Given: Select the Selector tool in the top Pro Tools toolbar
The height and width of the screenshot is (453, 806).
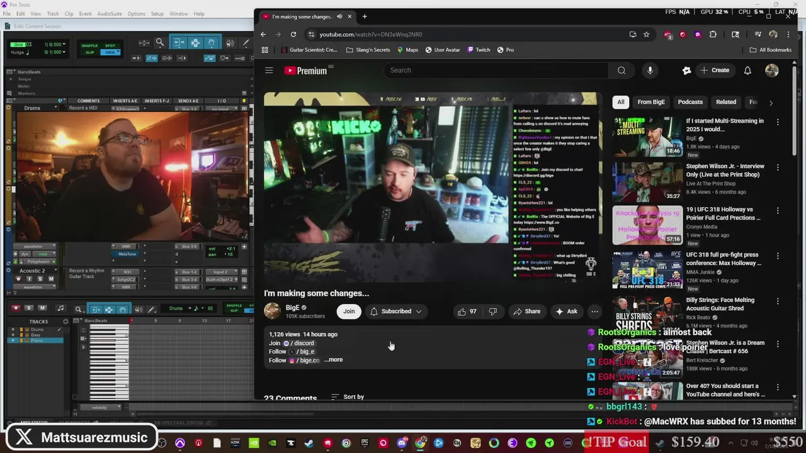Looking at the screenshot, I should coord(195,43).
